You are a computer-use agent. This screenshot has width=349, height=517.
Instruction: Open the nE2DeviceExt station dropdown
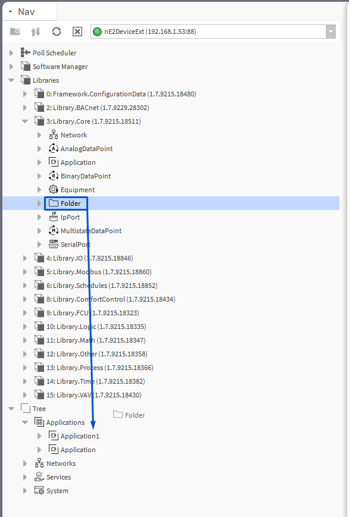coord(331,32)
